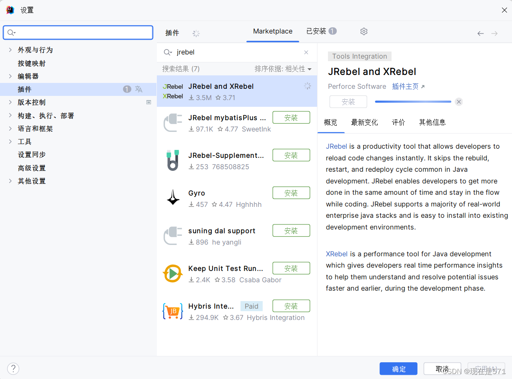Install Keep Unit Test Running plugin

tap(291, 268)
